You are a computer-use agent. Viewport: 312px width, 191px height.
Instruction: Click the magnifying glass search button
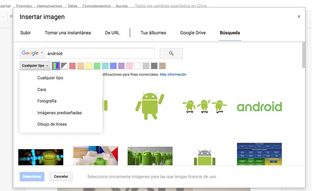(171, 53)
